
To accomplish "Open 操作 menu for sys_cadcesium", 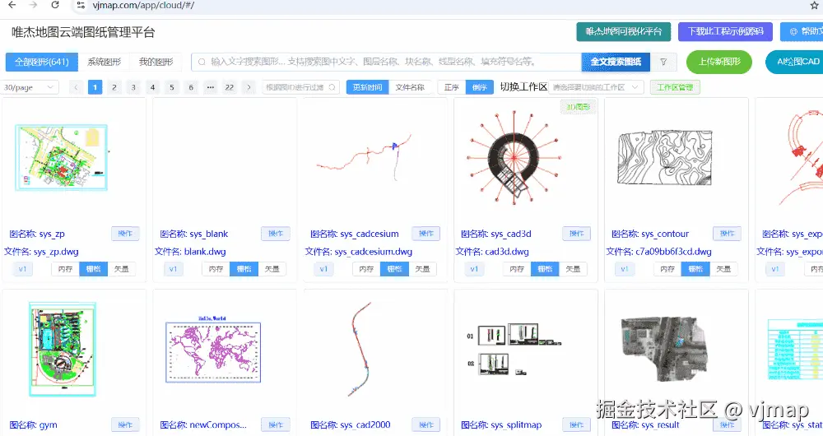I will pyautogui.click(x=426, y=234).
